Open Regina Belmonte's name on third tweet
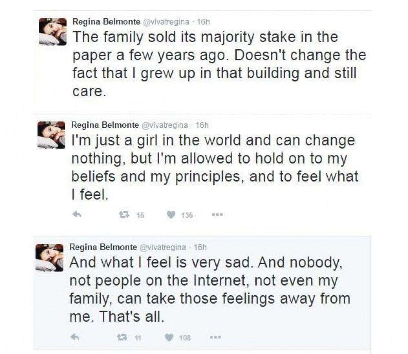The image size is (408, 354). tap(103, 247)
